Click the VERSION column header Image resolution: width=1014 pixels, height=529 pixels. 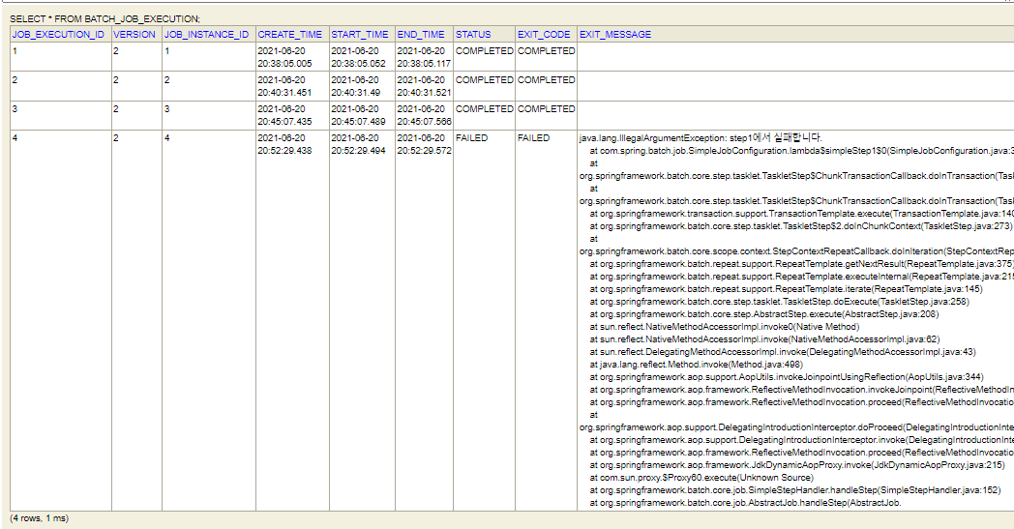134,34
